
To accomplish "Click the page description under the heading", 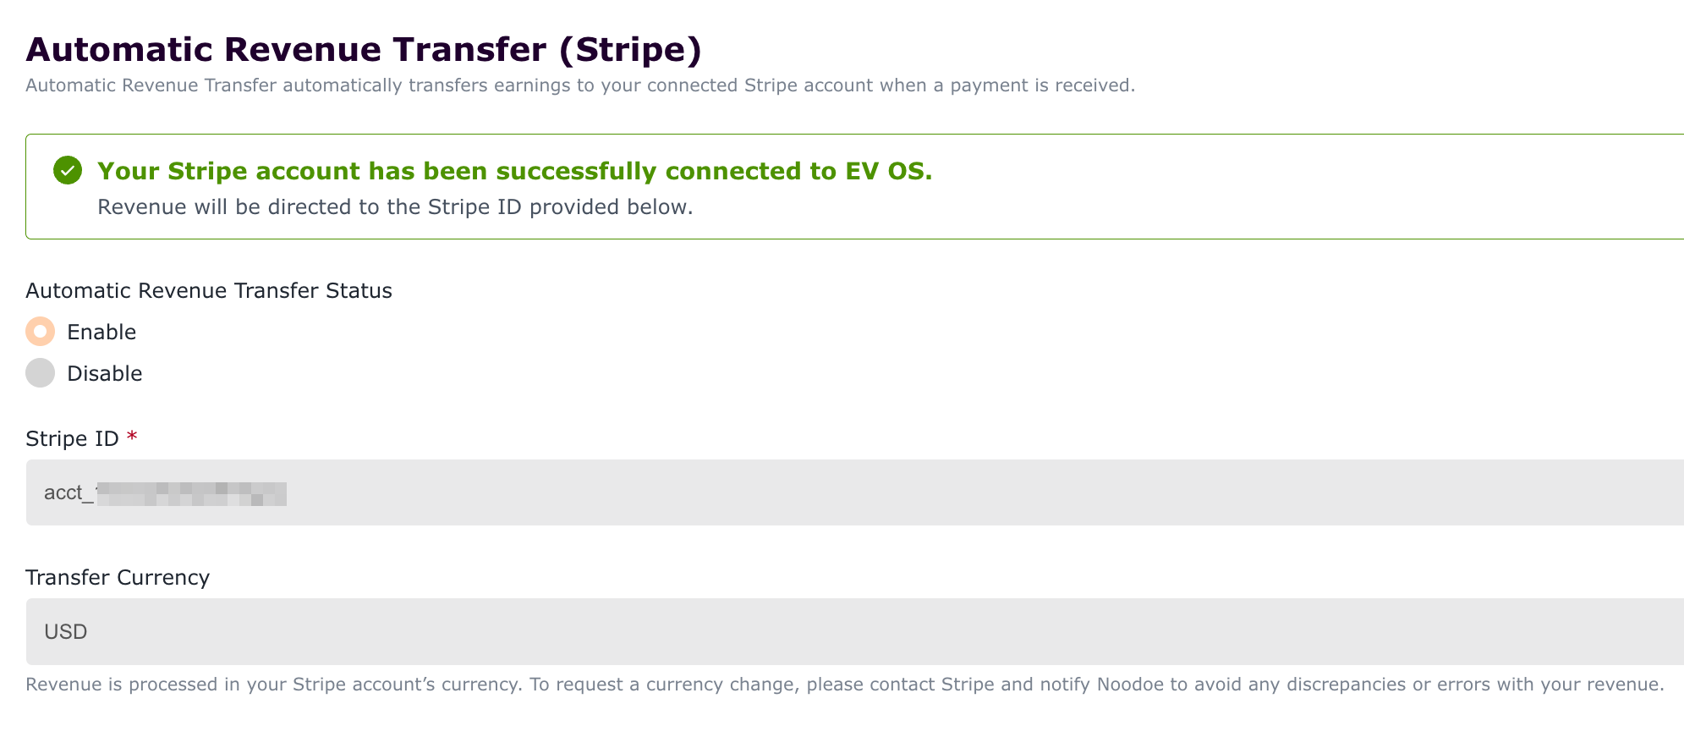I will [580, 85].
